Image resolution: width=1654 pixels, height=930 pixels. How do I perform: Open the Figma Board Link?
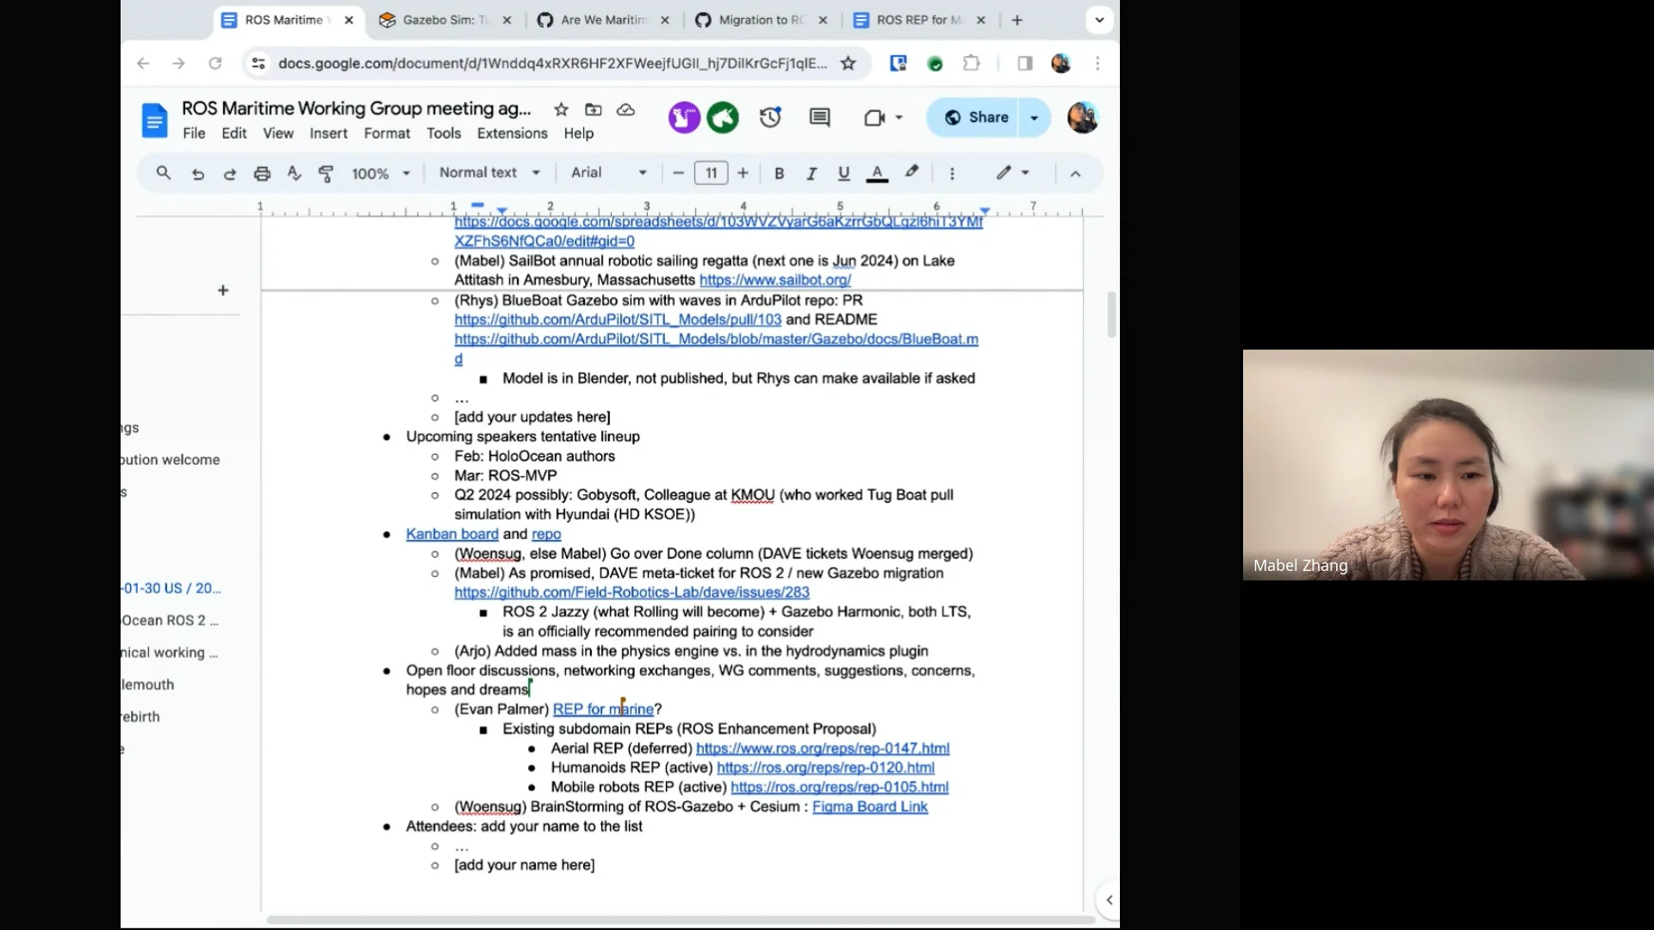869,807
